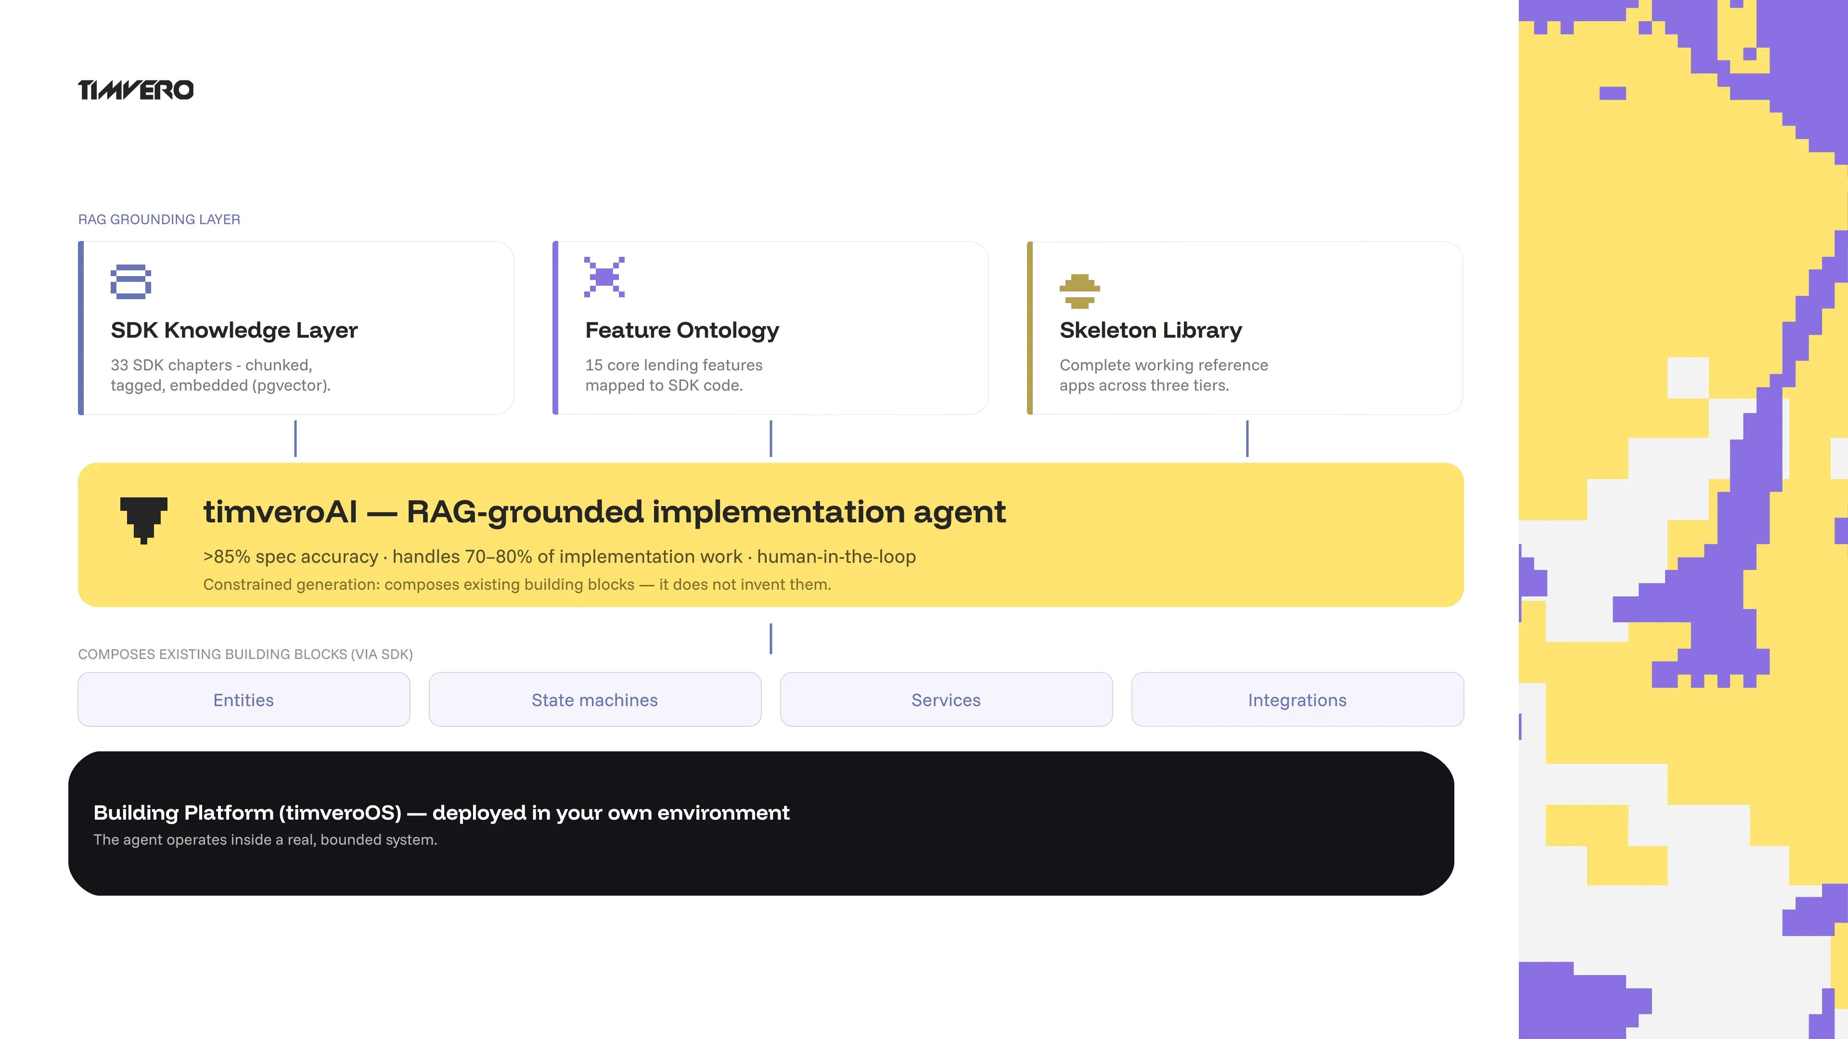Select the State machines building block

pyautogui.click(x=595, y=699)
